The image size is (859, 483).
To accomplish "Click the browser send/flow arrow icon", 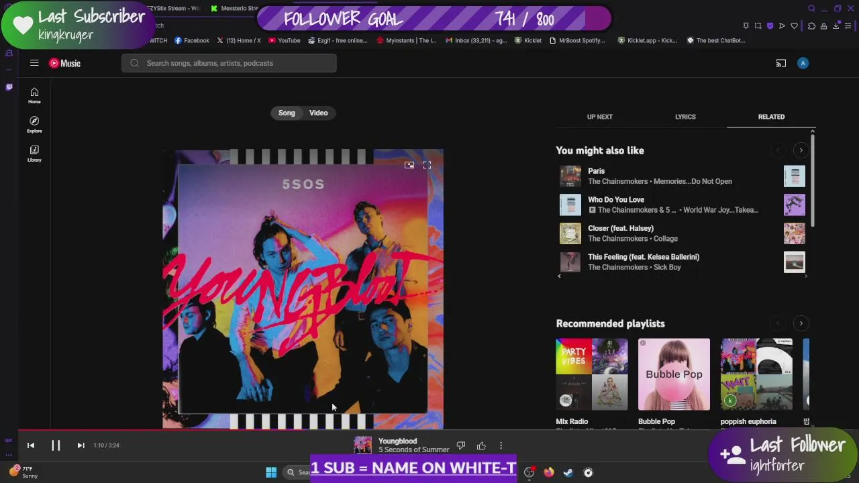I will (782, 25).
